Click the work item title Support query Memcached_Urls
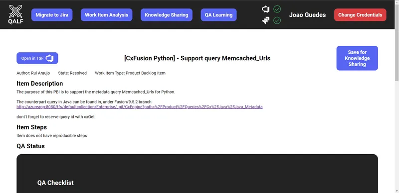 point(197,58)
